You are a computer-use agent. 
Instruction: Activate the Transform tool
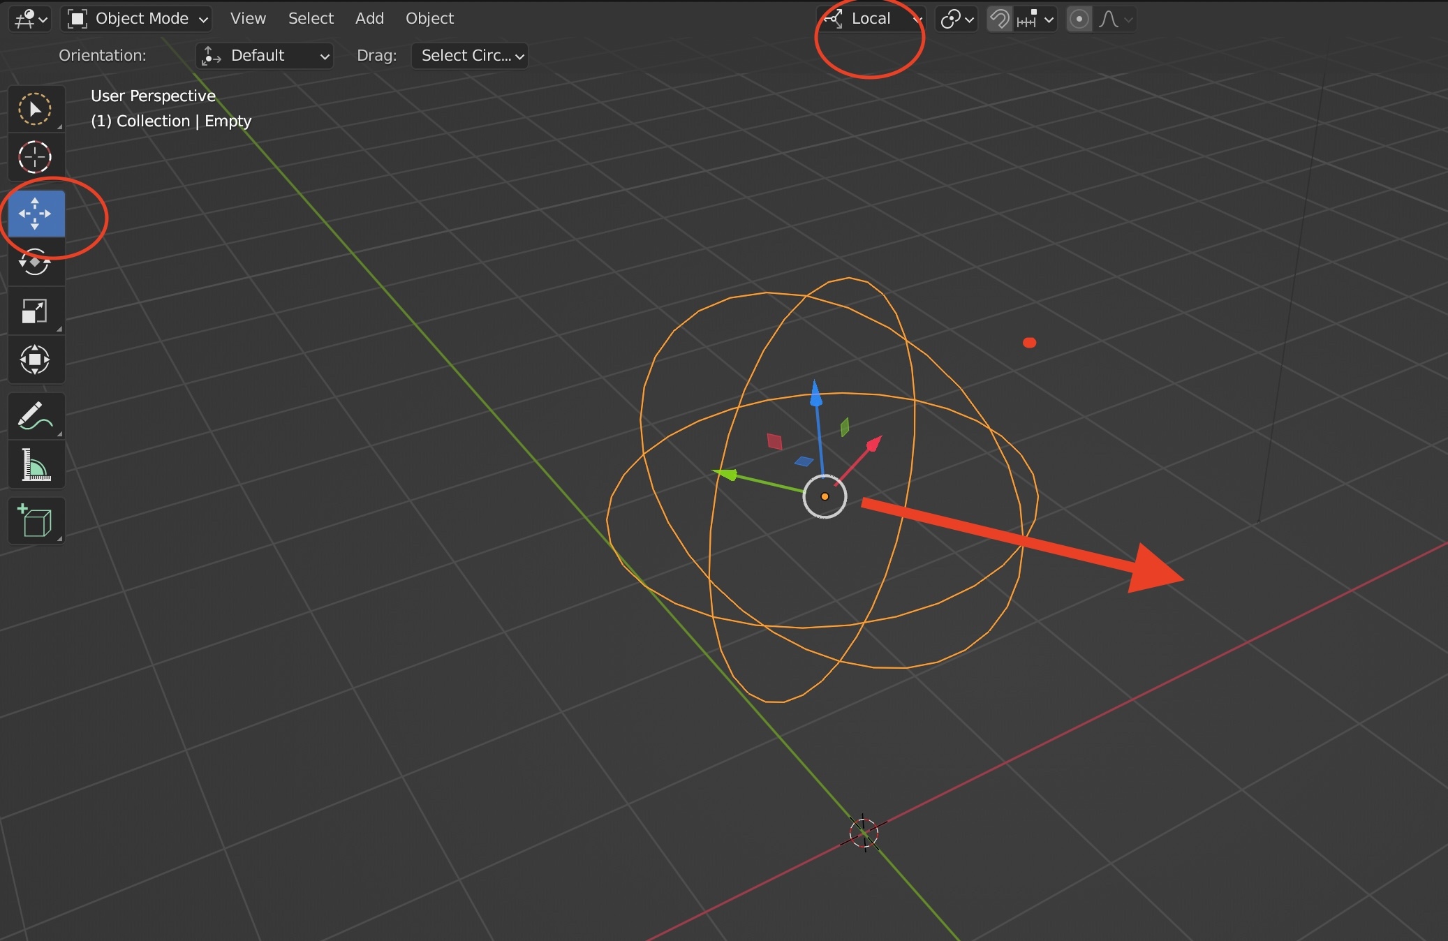(35, 360)
